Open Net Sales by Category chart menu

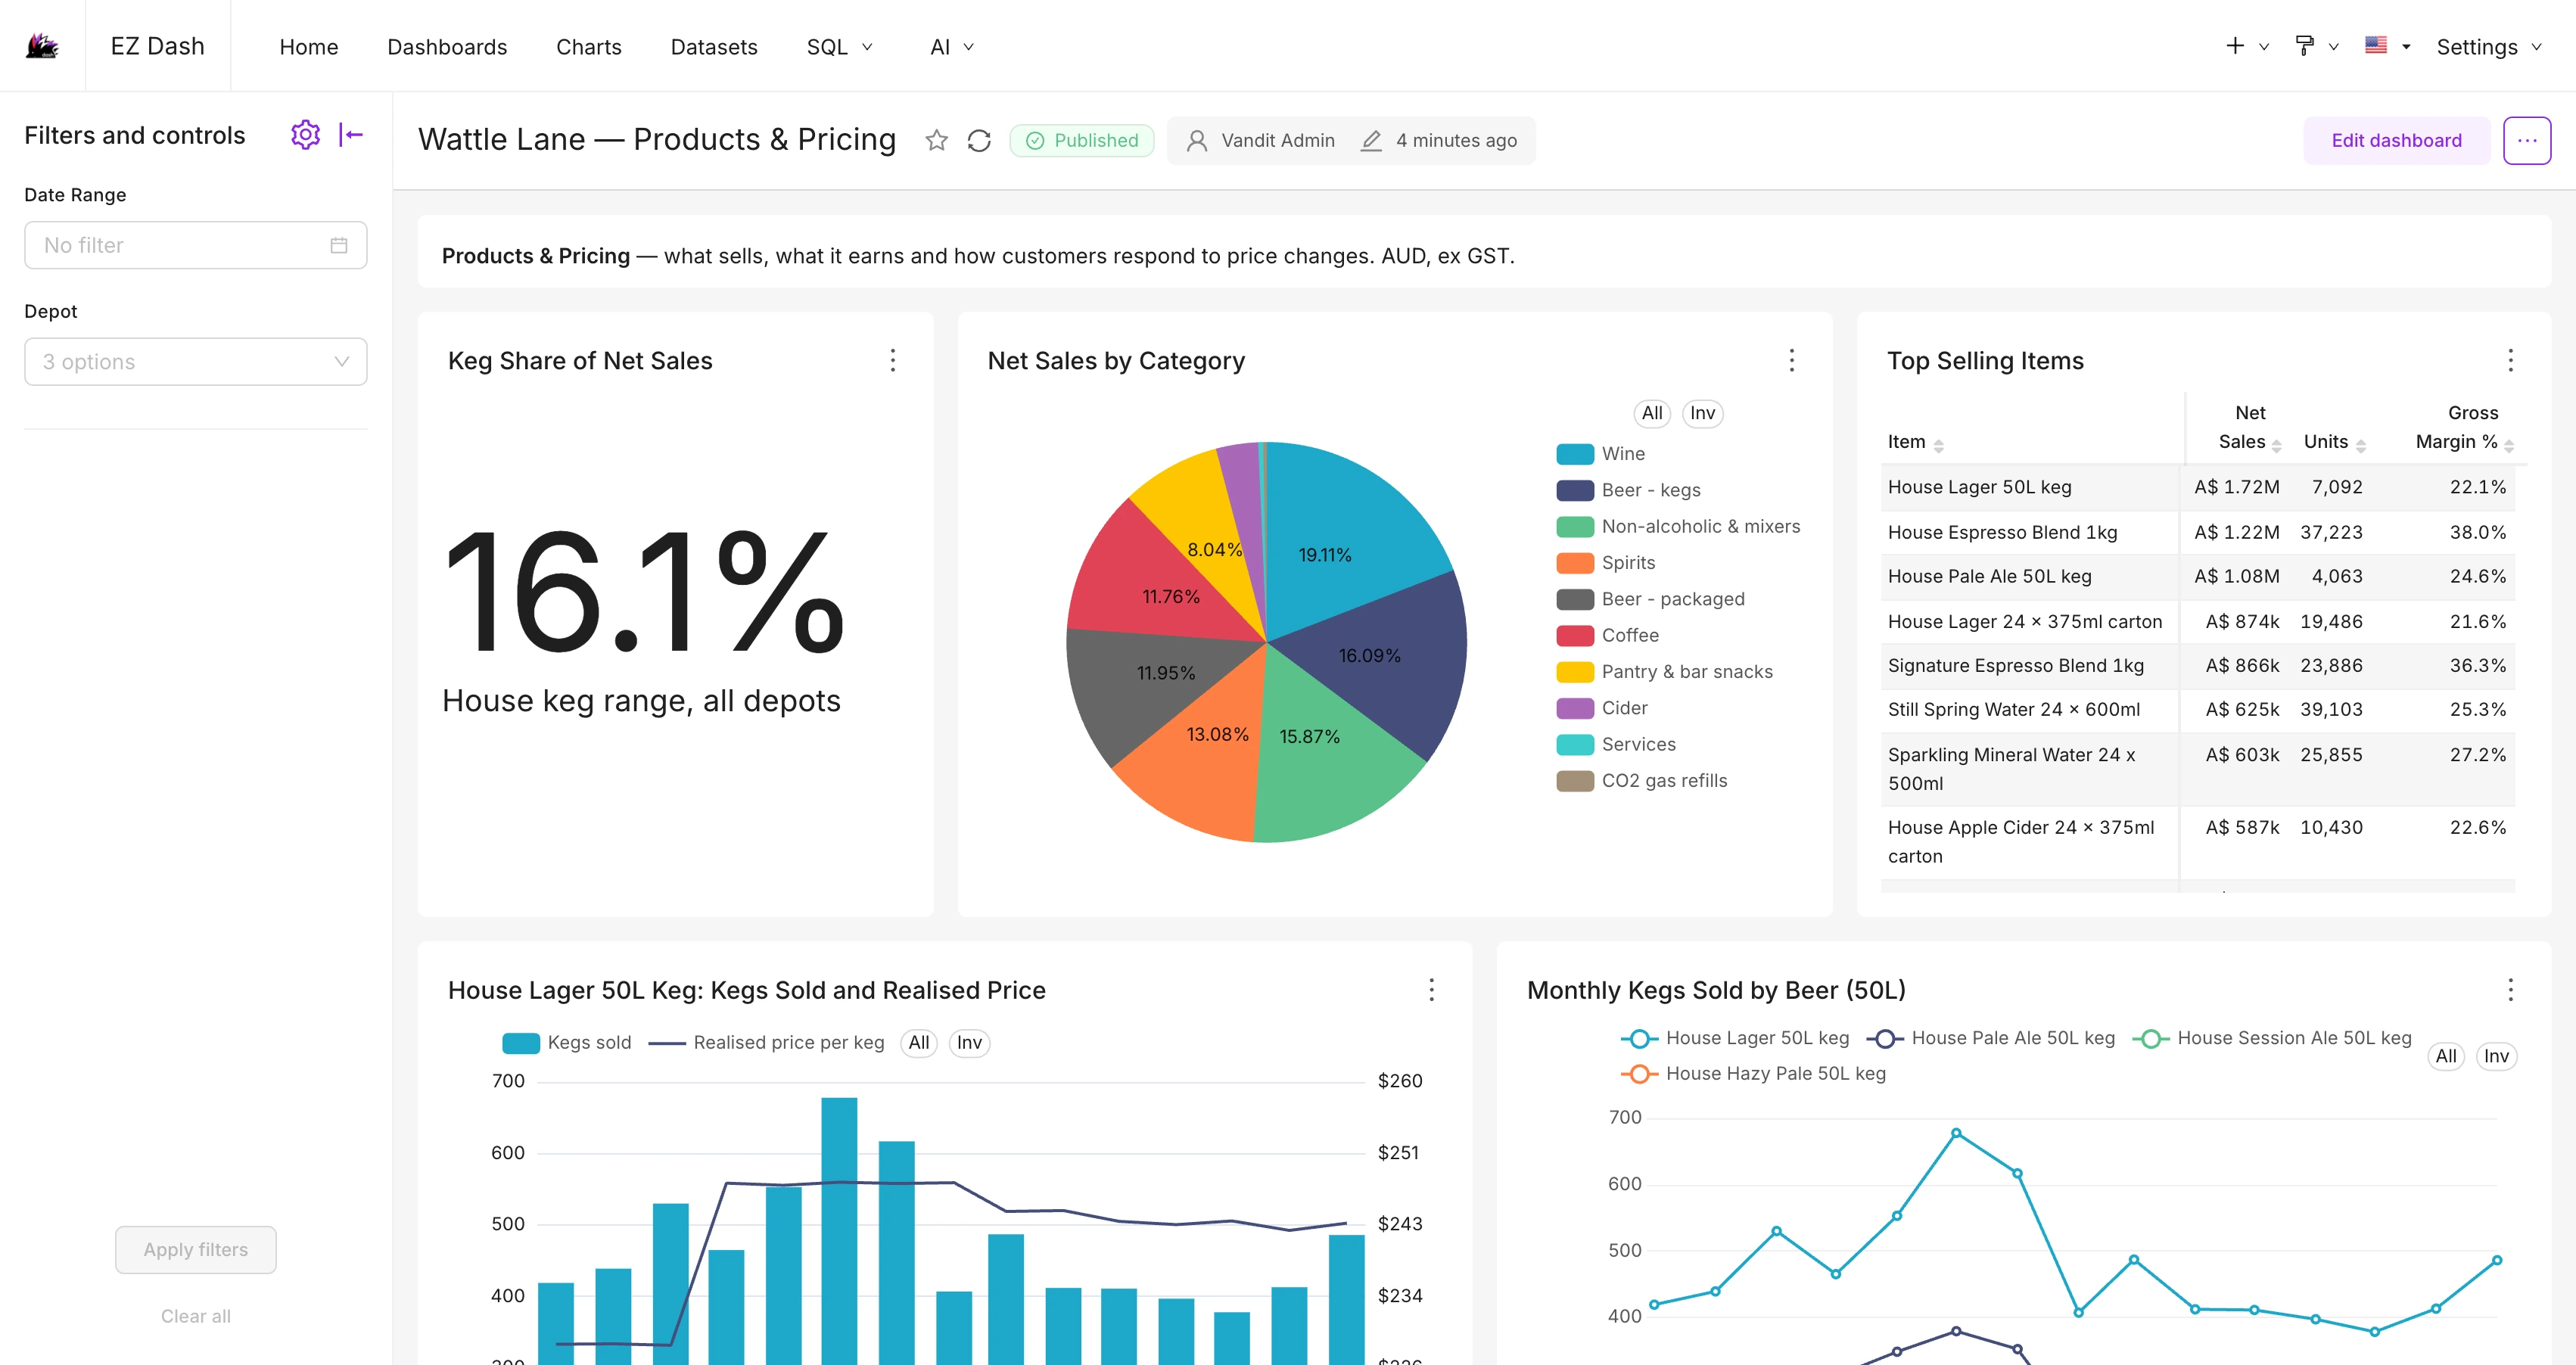coord(1791,360)
